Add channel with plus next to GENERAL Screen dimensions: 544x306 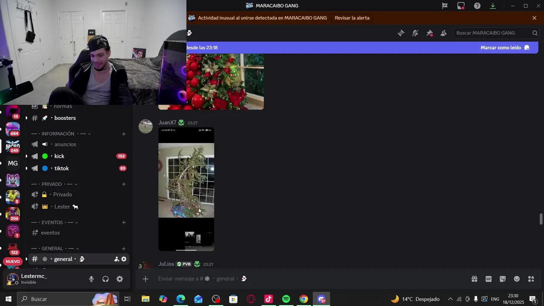click(x=124, y=249)
